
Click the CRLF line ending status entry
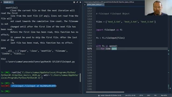pos(149,95)
